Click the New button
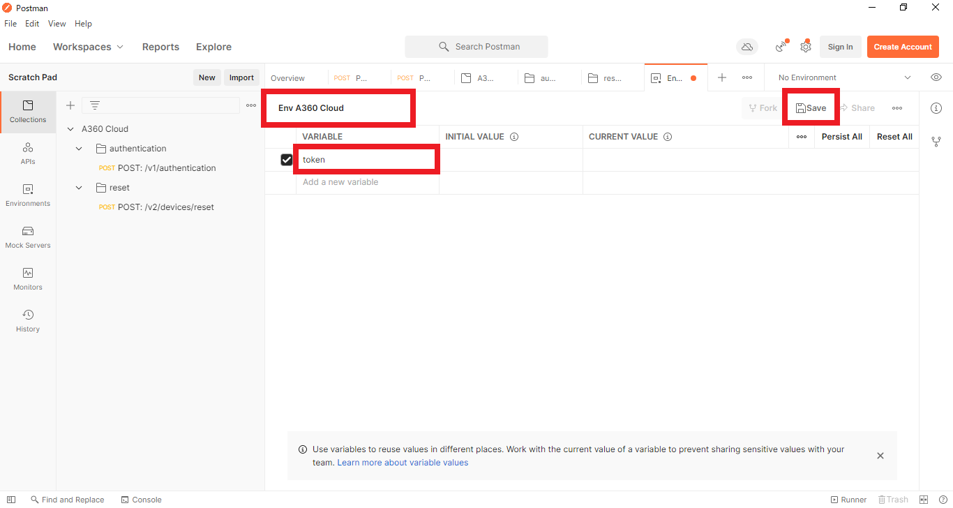The height and width of the screenshot is (508, 953). click(207, 77)
